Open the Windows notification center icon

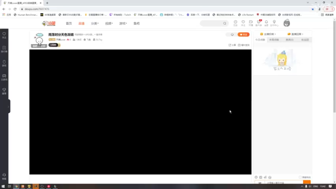(x=330, y=186)
